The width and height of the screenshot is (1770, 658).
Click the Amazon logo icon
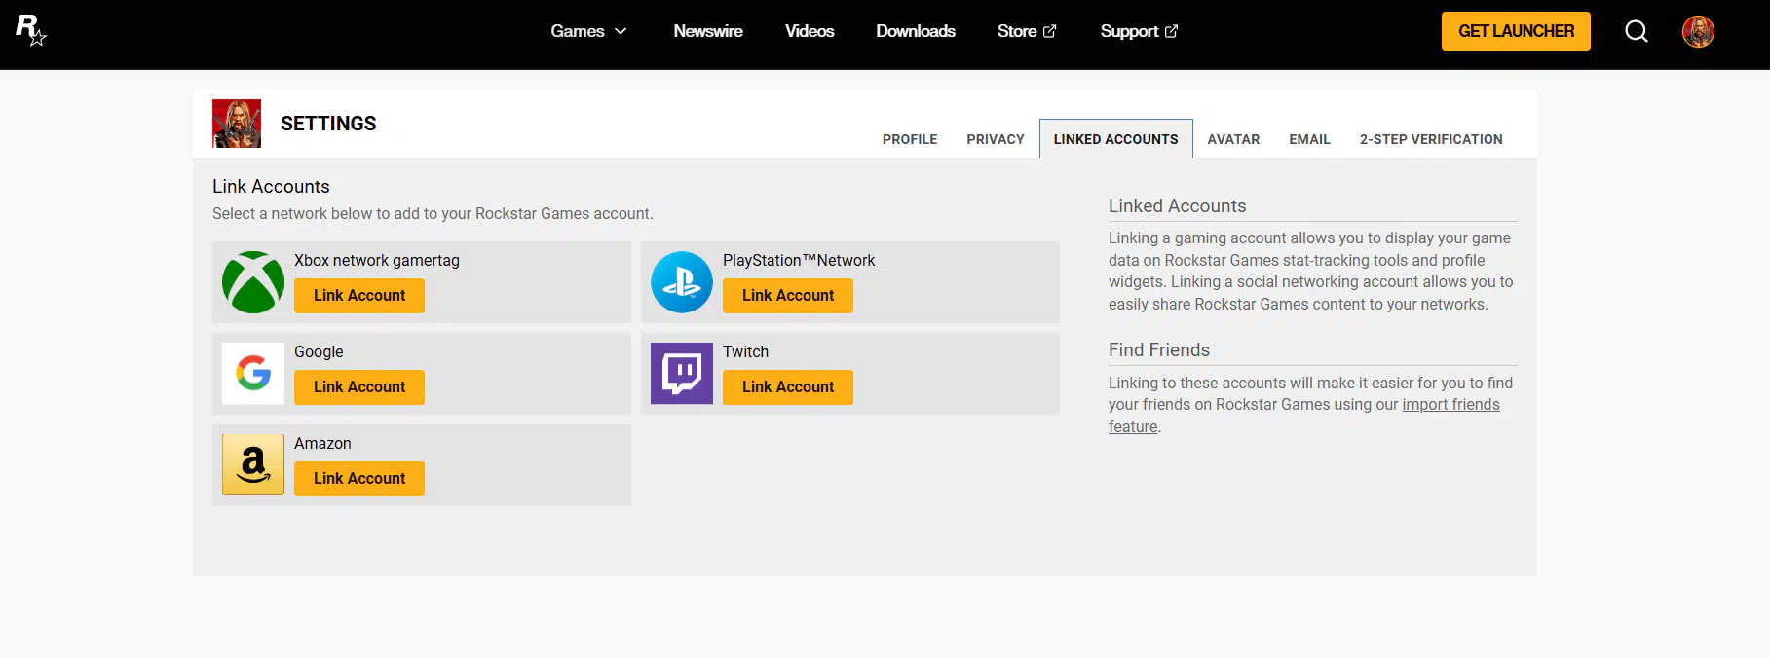[253, 465]
